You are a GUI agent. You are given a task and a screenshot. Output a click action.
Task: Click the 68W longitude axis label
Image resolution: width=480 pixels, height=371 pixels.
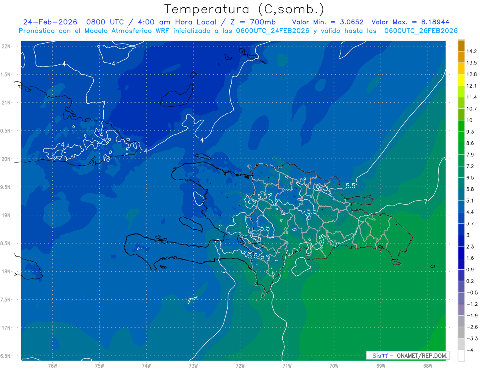pos(427,365)
